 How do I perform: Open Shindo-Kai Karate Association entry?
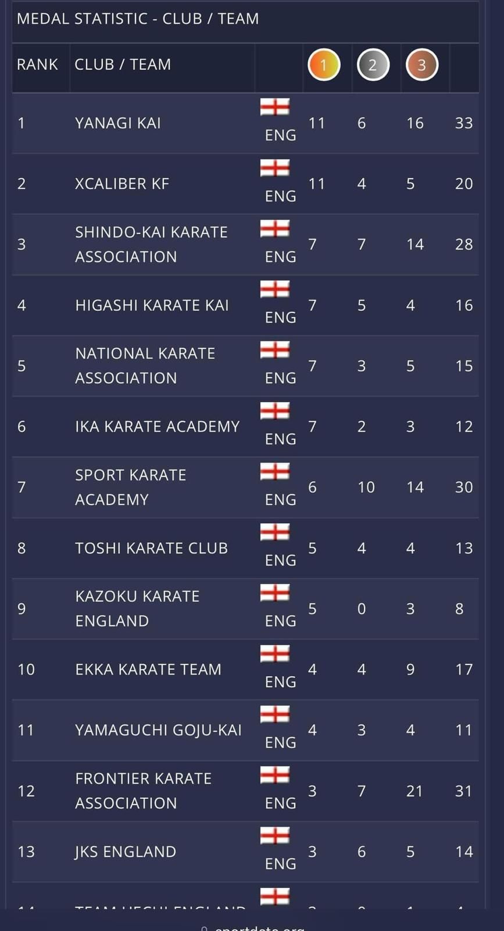point(151,244)
